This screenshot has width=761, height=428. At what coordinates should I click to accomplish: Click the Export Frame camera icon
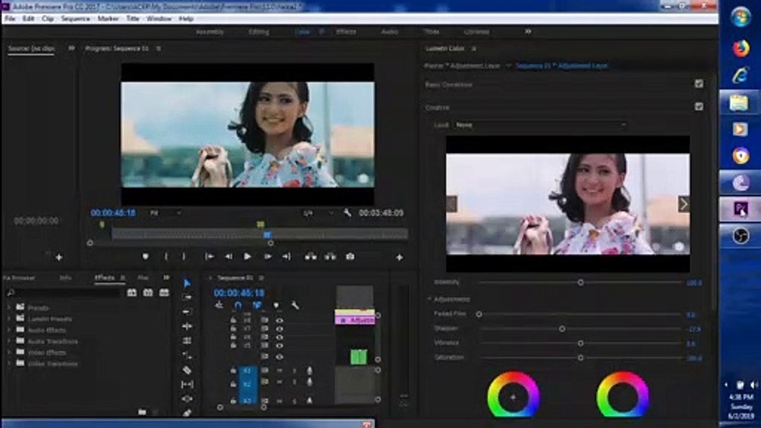[x=350, y=257]
